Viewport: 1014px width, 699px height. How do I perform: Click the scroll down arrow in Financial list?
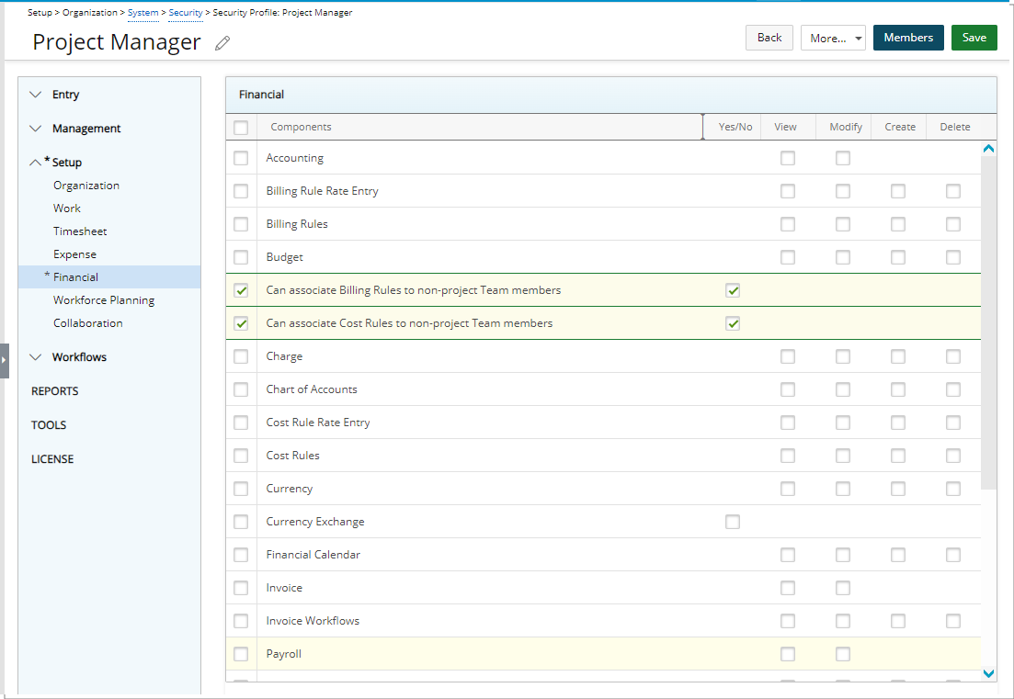(x=989, y=673)
